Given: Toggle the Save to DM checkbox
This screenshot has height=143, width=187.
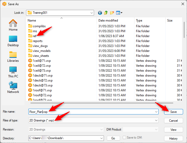Looking at the screenshot, I should tap(124, 137).
